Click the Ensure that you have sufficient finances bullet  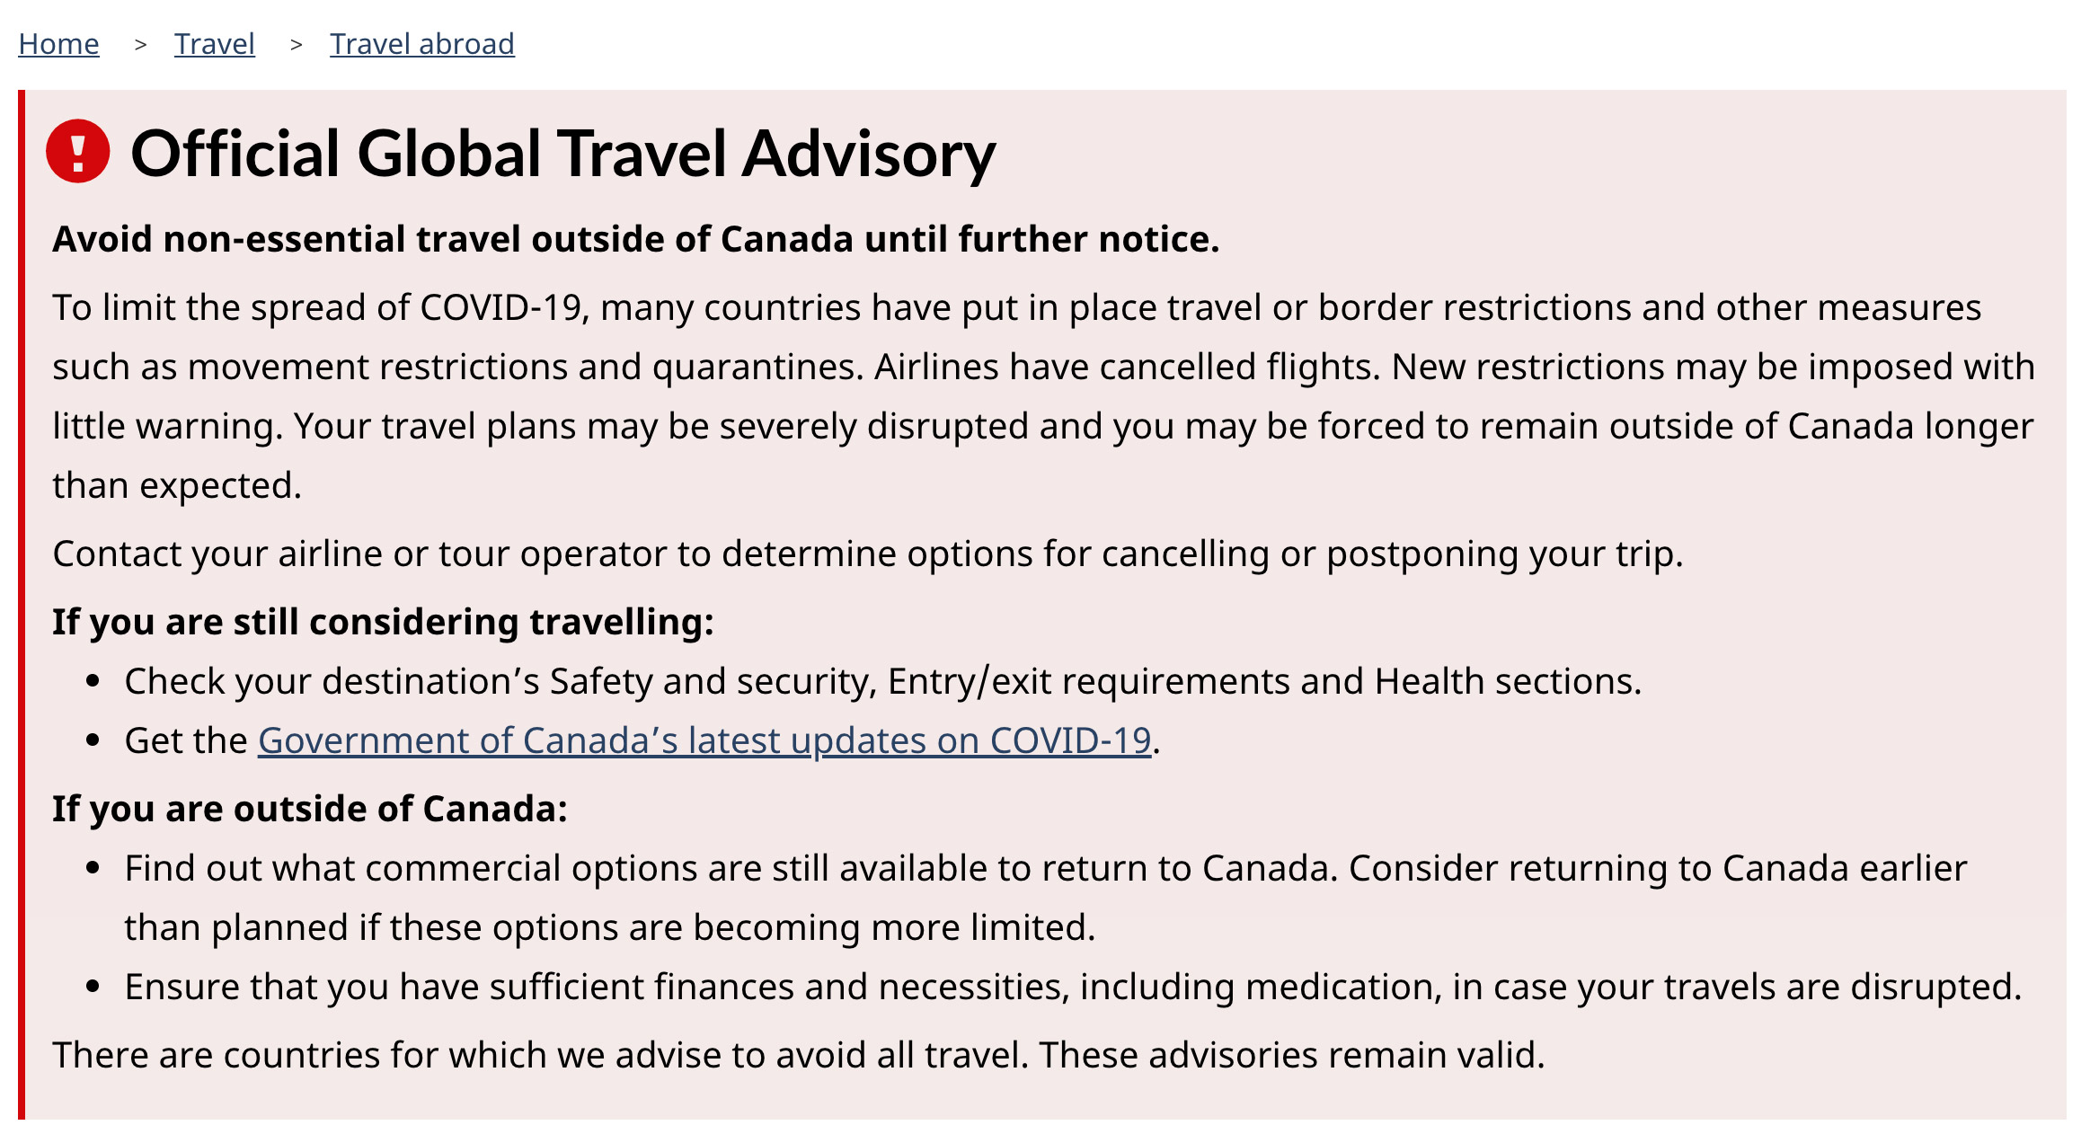coord(1073,987)
